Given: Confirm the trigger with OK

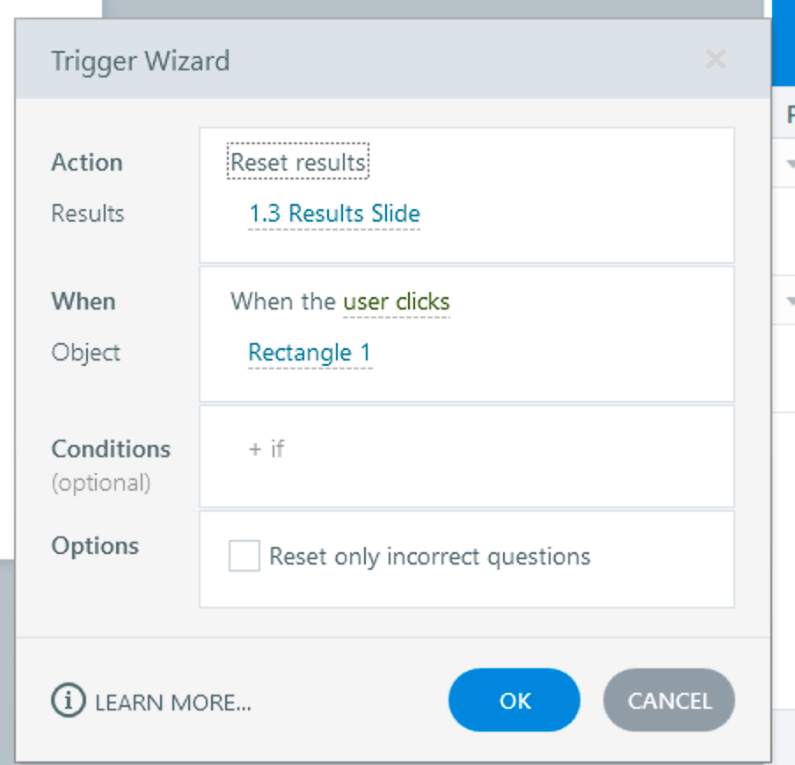Looking at the screenshot, I should [x=514, y=701].
